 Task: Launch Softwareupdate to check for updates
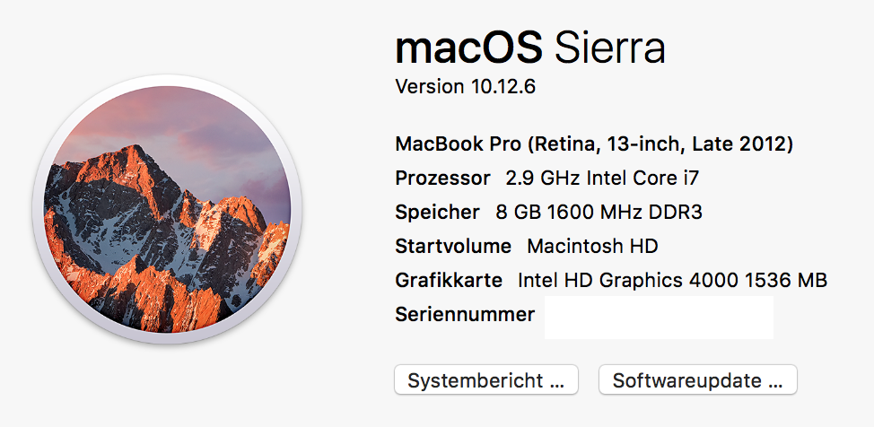[x=697, y=380]
